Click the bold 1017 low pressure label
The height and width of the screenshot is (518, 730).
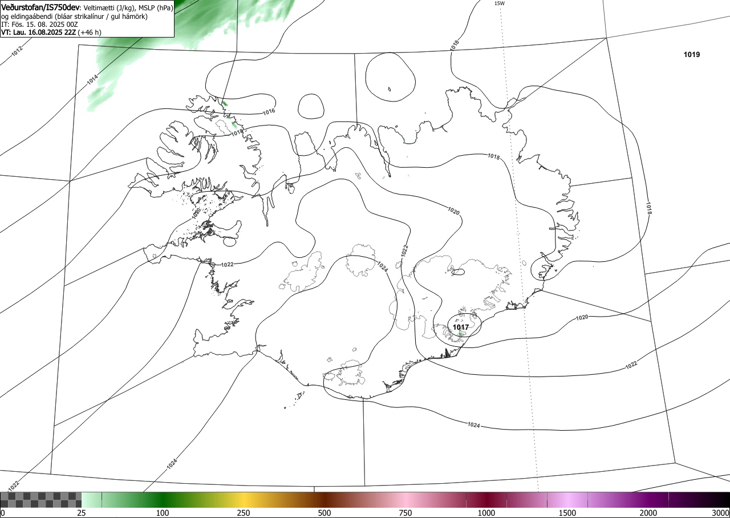click(461, 327)
